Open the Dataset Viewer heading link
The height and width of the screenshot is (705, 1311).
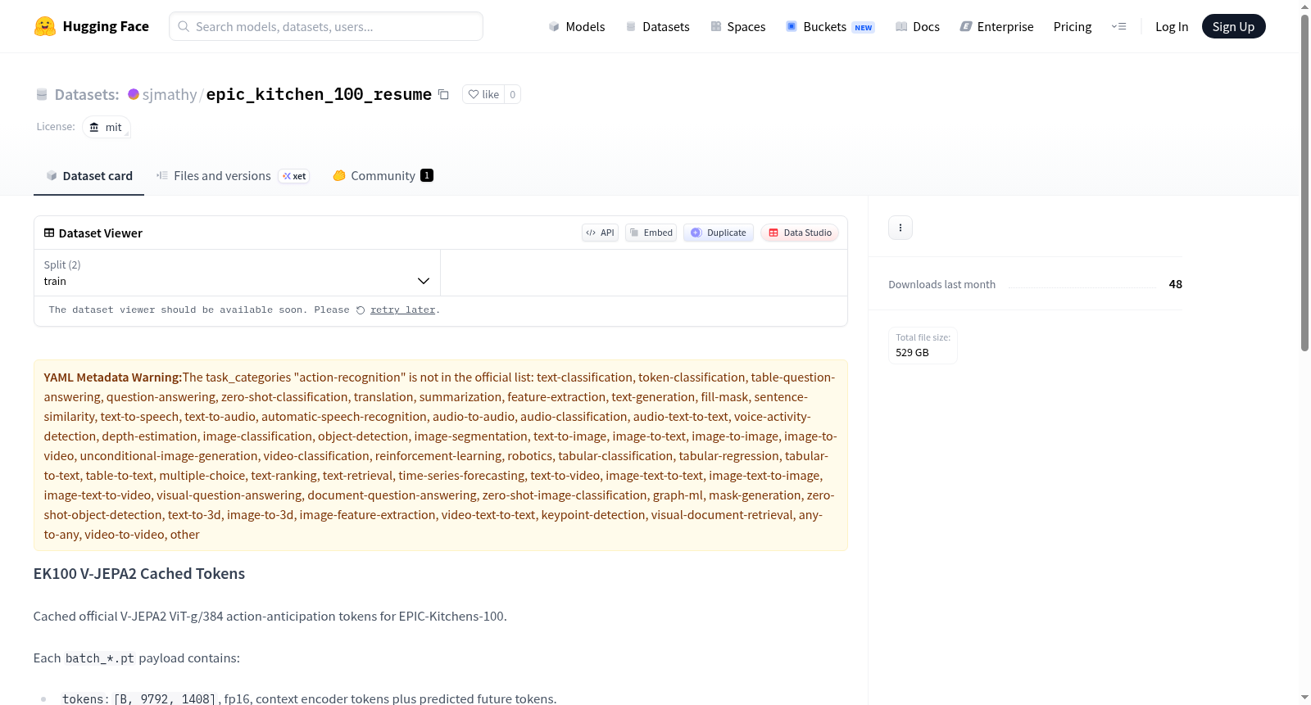tap(100, 233)
